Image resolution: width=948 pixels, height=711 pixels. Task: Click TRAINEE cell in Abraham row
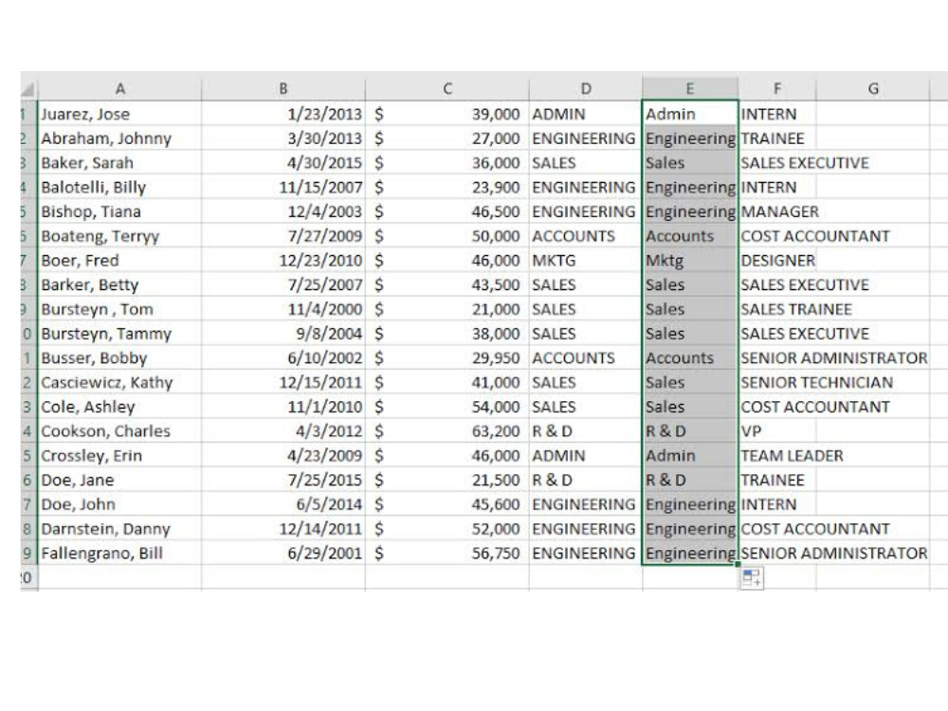coord(777,138)
